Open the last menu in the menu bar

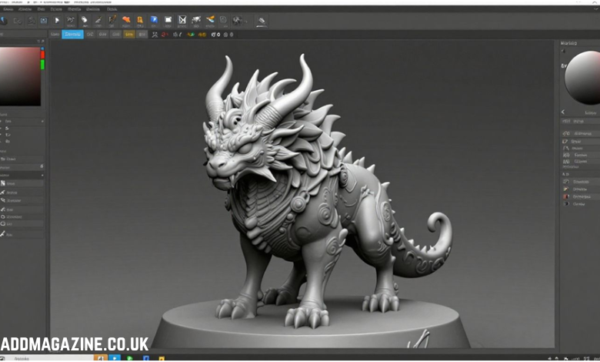tap(112, 8)
